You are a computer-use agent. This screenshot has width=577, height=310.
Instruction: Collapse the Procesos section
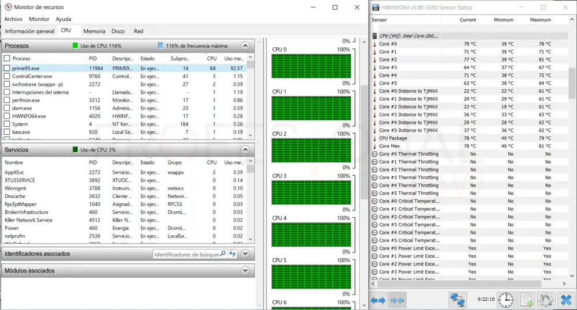coord(245,46)
